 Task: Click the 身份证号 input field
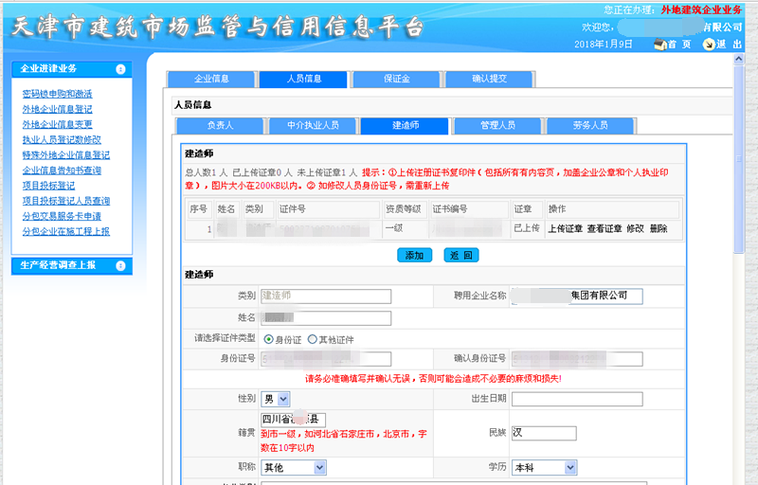pos(326,359)
